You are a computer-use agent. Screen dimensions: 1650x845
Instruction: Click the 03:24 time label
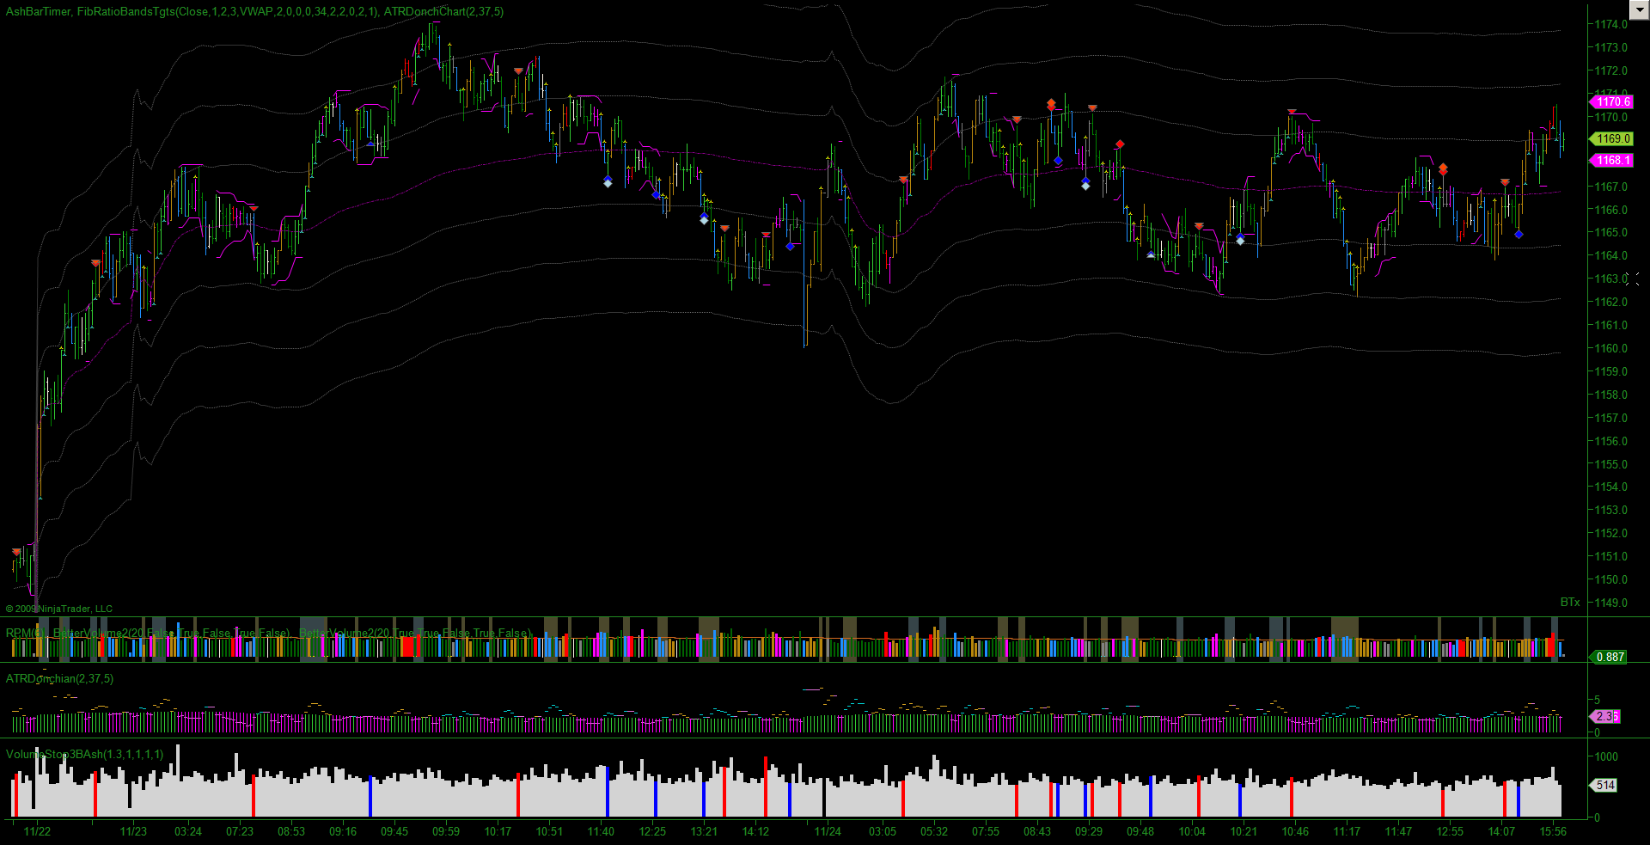[188, 831]
